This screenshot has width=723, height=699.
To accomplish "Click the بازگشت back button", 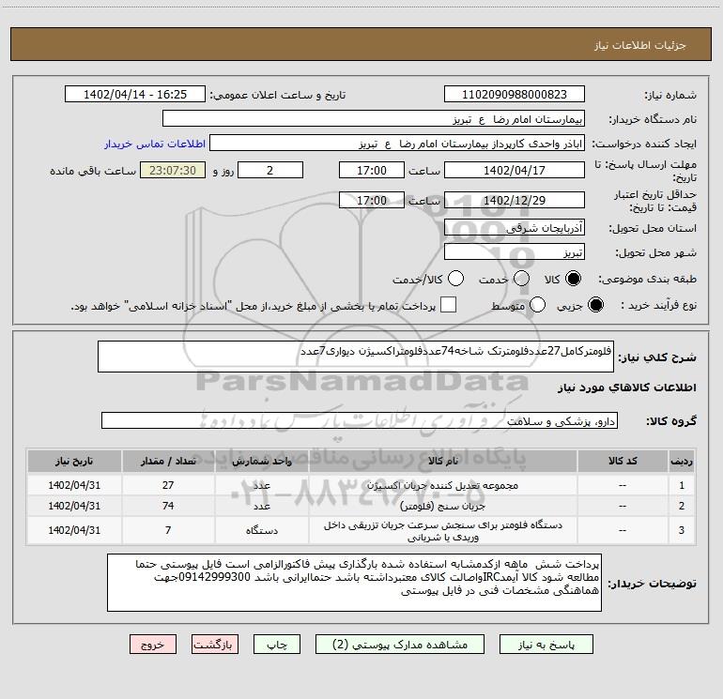I will (215, 645).
